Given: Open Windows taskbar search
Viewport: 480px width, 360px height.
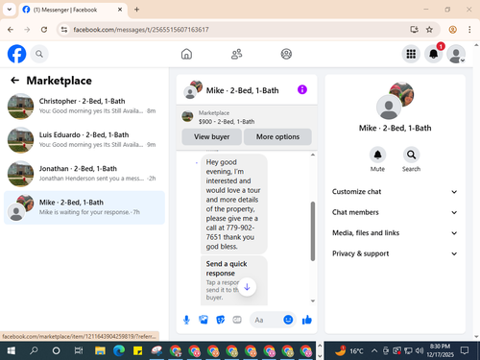Looking at the screenshot, I should [x=34, y=351].
